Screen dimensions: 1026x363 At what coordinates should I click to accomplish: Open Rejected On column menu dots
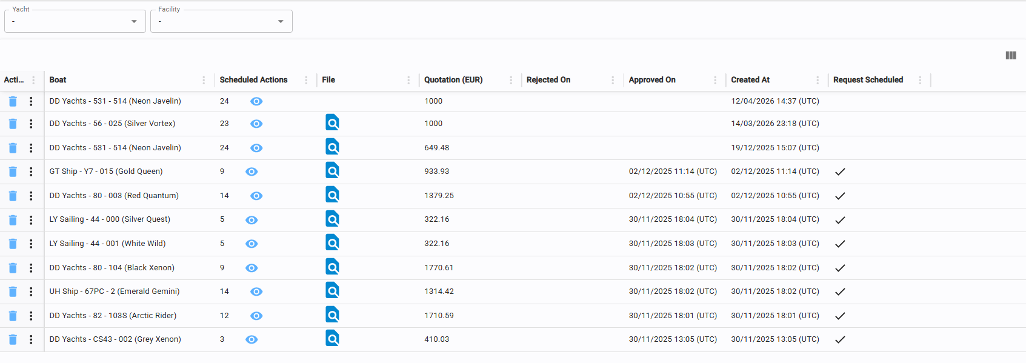tap(613, 80)
